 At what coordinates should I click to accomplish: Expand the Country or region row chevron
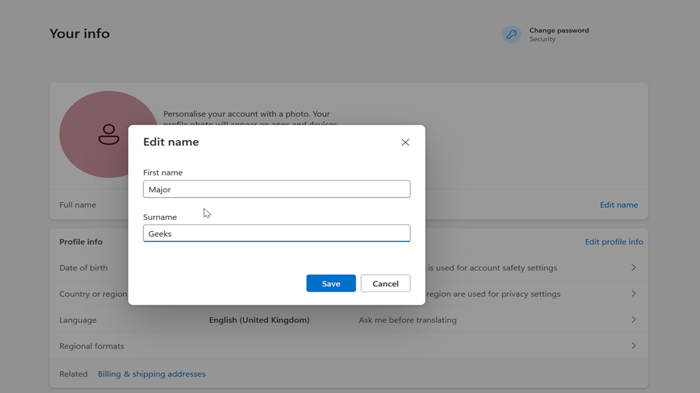click(633, 294)
